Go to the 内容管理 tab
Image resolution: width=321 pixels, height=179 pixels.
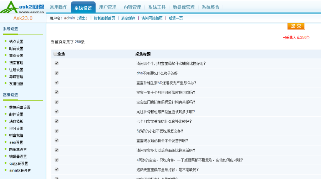132,7
